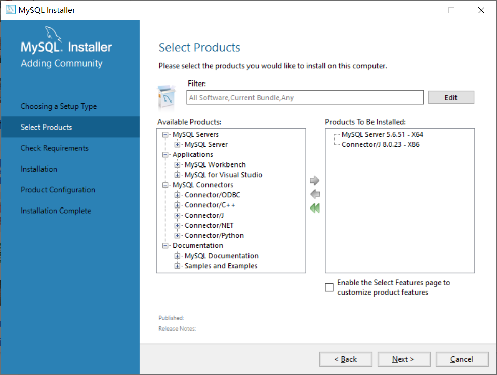Click the Cancel button
This screenshot has height=375, width=497.
coord(462,359)
